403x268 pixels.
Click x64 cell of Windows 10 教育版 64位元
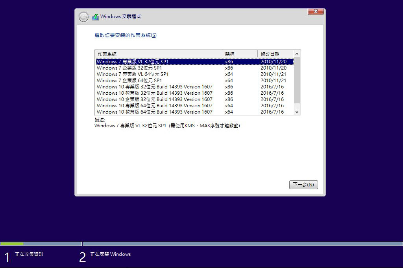tap(229, 112)
